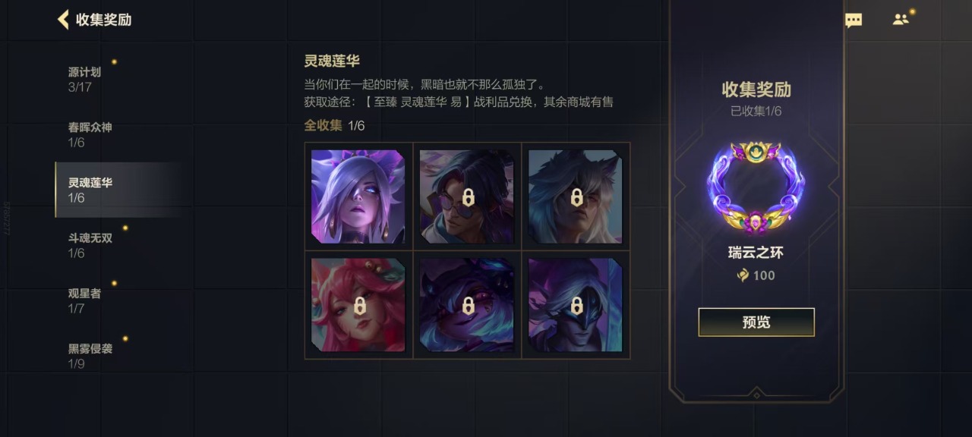The image size is (972, 437).
Task: Click the 全收集 1/6 progress label
Action: click(335, 126)
